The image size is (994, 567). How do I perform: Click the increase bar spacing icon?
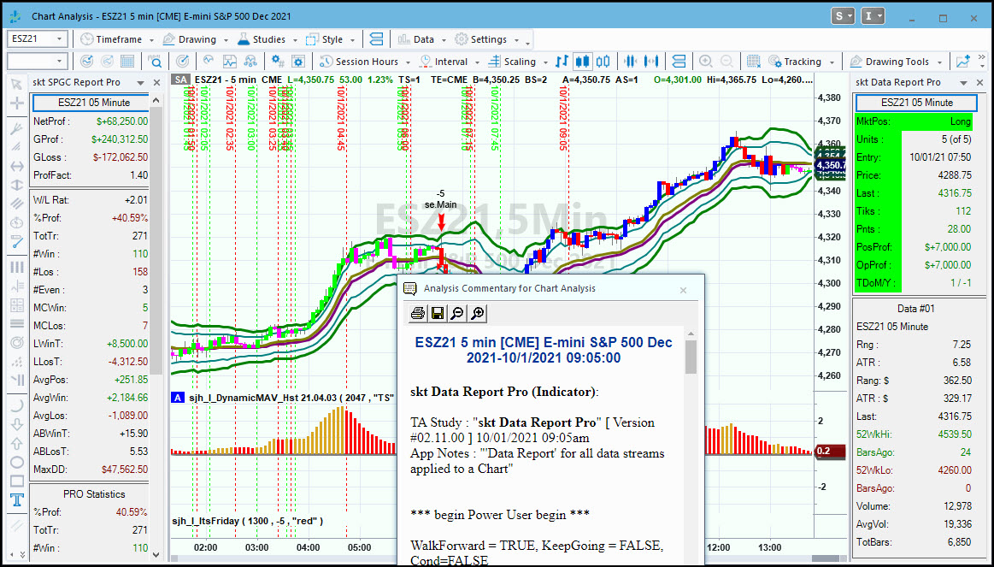(x=651, y=62)
